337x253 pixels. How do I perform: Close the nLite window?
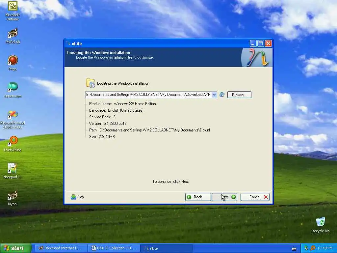pos(268,43)
